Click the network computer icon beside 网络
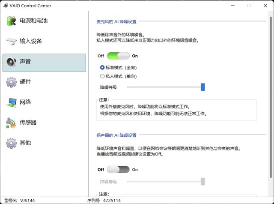Viewport: 274px width, 204px height. coord(12,102)
